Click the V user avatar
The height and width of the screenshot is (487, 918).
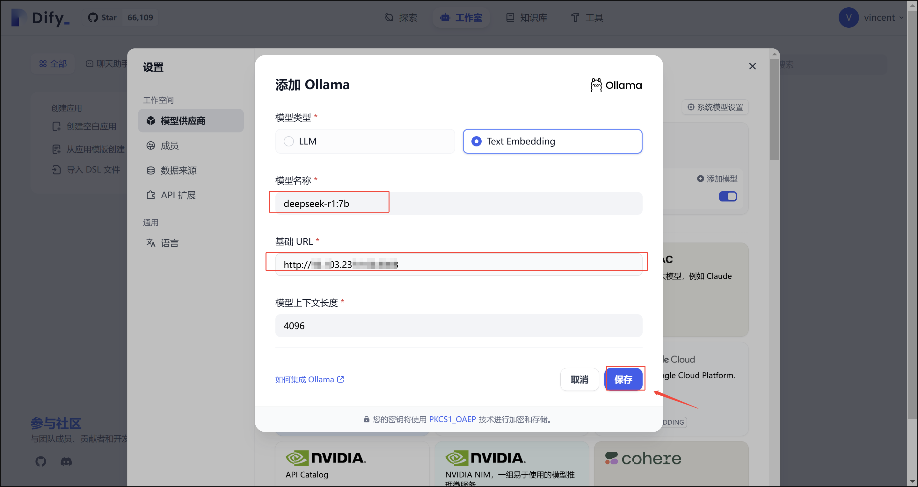point(849,18)
